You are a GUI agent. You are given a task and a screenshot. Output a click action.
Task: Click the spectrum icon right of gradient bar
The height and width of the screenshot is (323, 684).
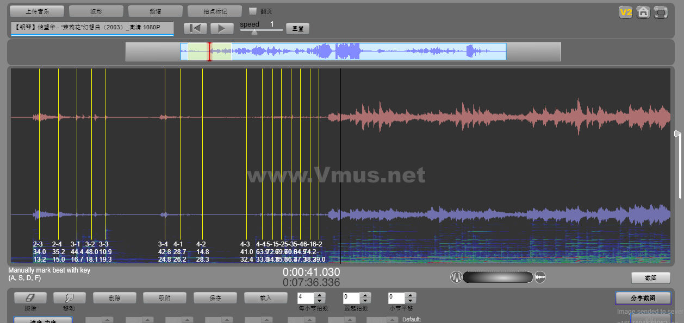pyautogui.click(x=540, y=277)
